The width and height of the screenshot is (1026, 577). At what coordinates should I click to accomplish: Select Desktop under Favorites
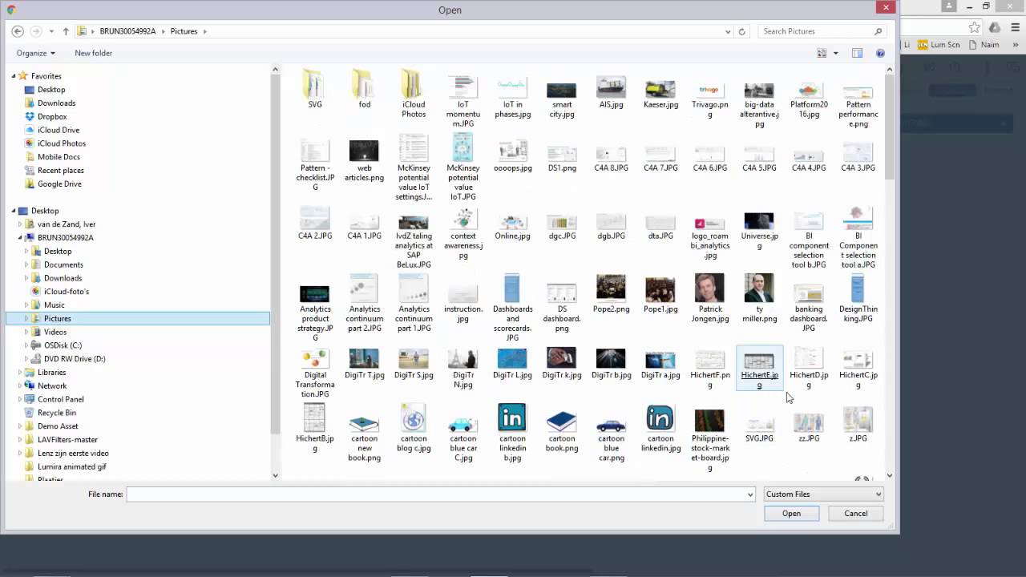(51, 90)
